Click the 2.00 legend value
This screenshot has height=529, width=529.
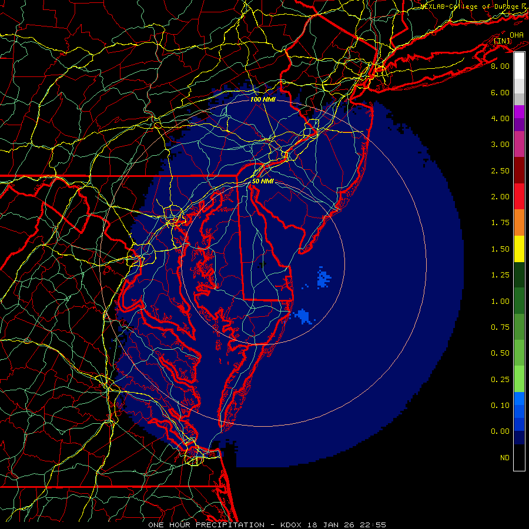(x=500, y=197)
